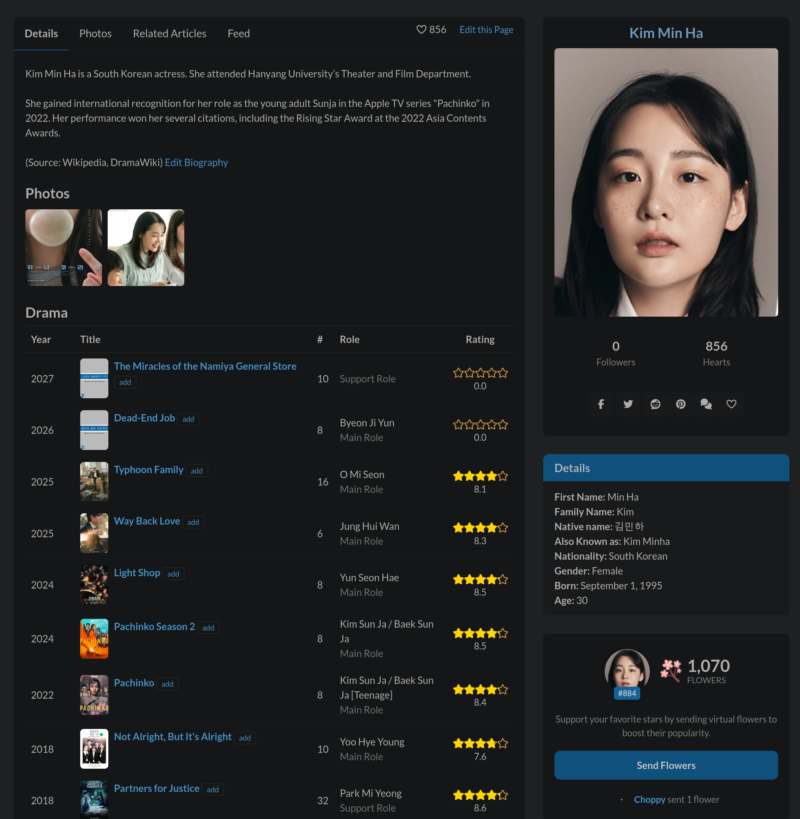Add Namiya General Store to your list

click(125, 382)
